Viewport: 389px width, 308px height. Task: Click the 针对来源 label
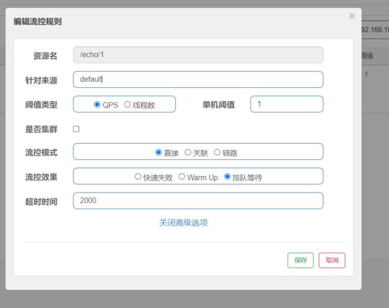point(41,80)
